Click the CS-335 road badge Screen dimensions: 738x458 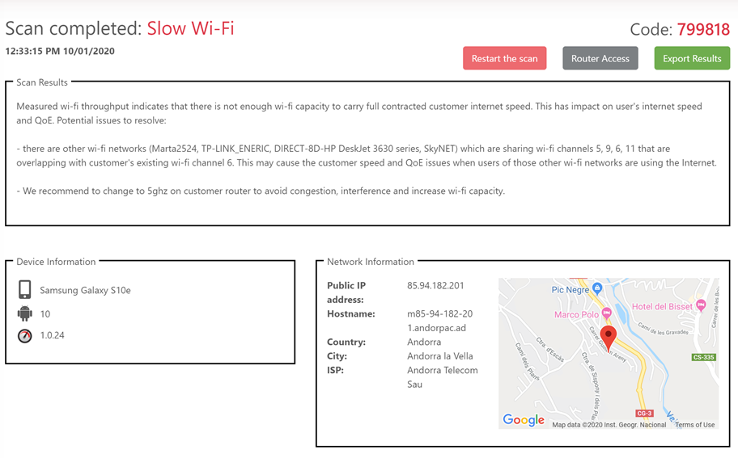(x=704, y=357)
